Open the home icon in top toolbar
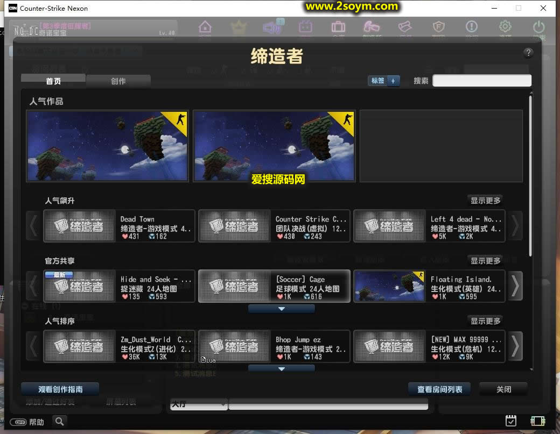This screenshot has width=560, height=434. pyautogui.click(x=205, y=27)
